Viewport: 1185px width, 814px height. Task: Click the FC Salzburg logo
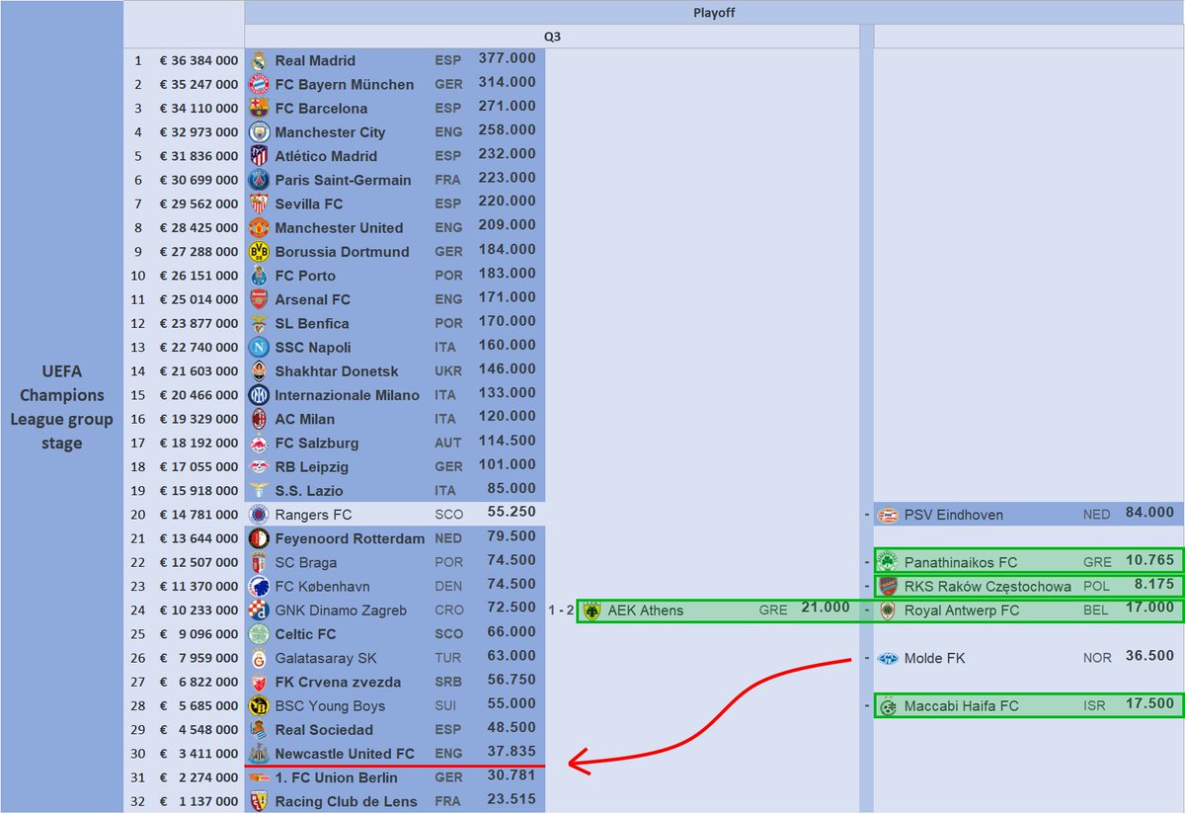click(x=259, y=443)
